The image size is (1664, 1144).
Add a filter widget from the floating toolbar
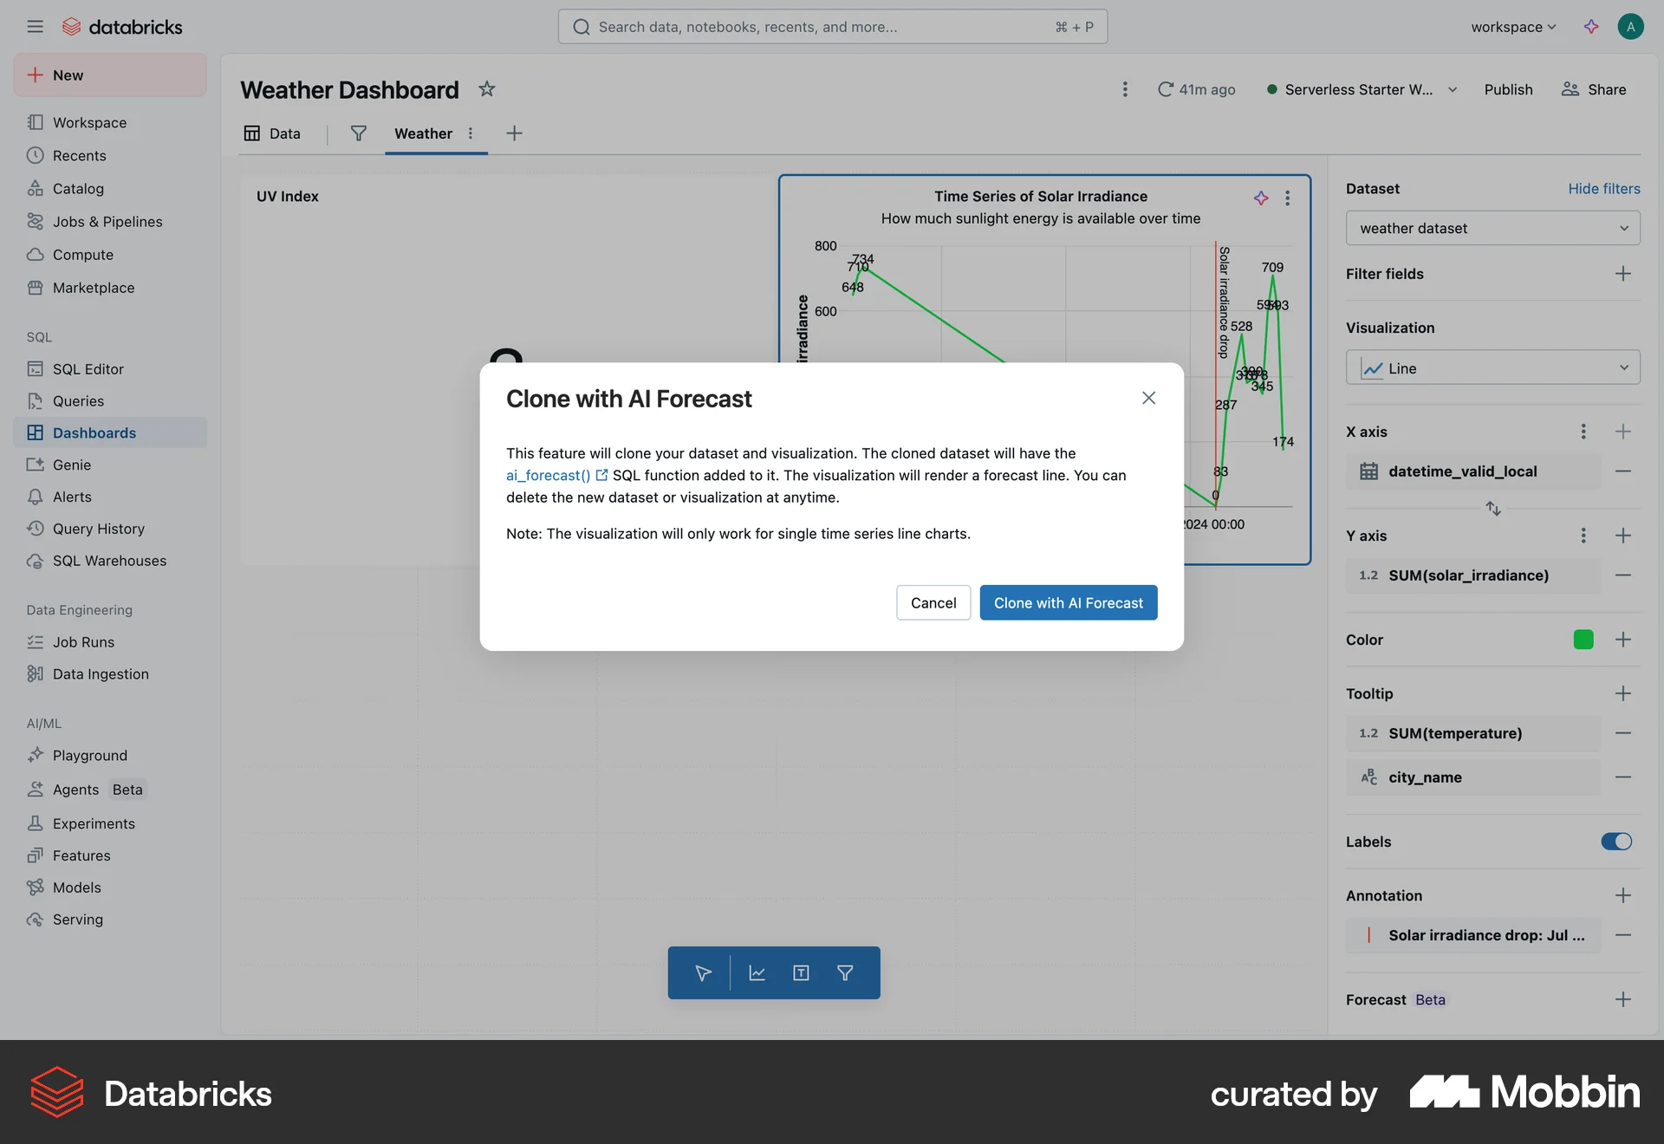tap(844, 972)
